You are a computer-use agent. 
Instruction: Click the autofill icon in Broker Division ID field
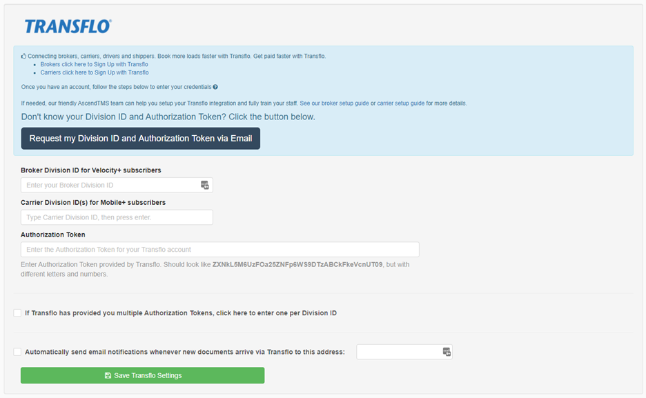(x=205, y=186)
